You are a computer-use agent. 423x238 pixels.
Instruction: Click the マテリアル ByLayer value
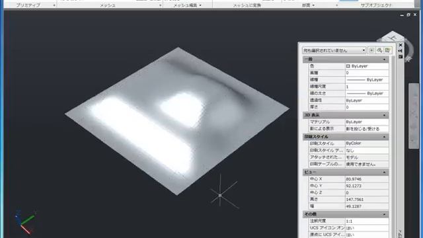[x=367, y=122]
